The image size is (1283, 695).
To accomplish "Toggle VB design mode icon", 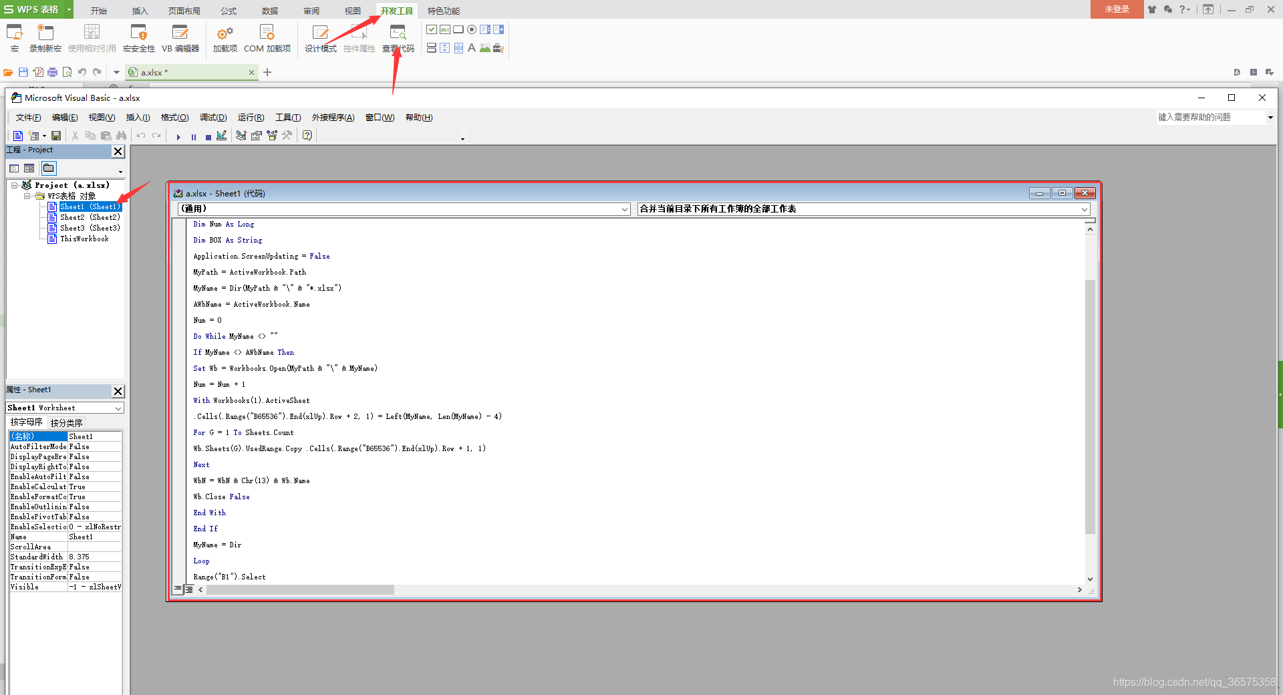I will 222,136.
